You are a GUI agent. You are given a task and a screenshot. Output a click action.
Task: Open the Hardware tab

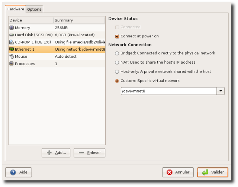(15, 9)
